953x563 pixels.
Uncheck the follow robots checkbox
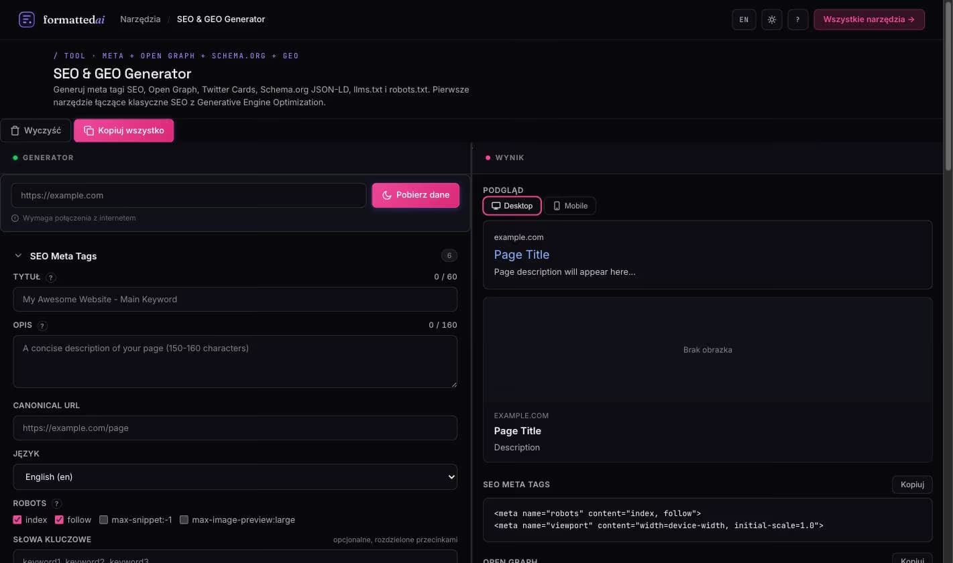(59, 519)
